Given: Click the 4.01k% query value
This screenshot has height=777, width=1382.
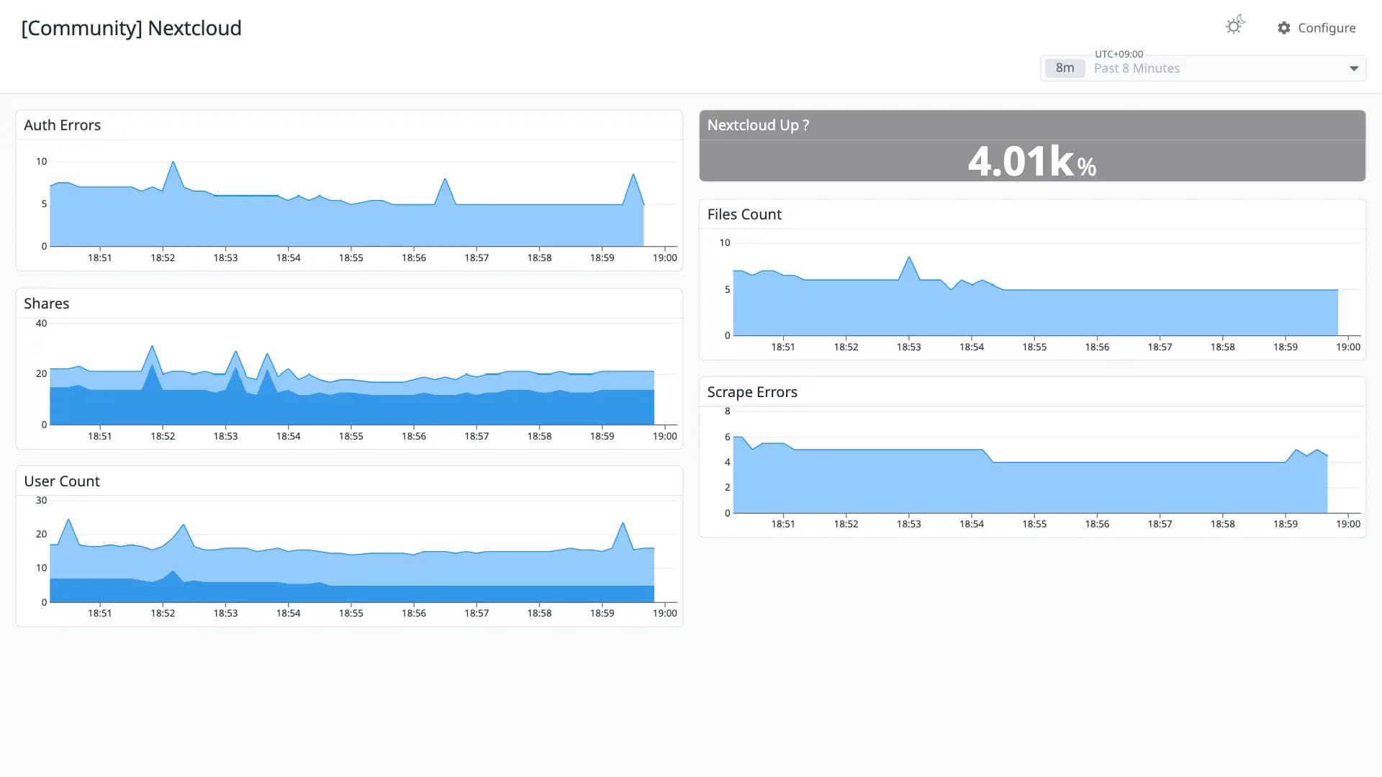Looking at the screenshot, I should tap(1032, 161).
